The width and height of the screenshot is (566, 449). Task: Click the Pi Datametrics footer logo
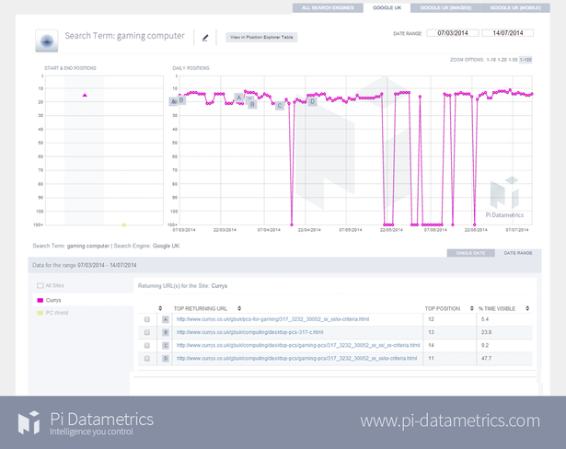coord(86,422)
